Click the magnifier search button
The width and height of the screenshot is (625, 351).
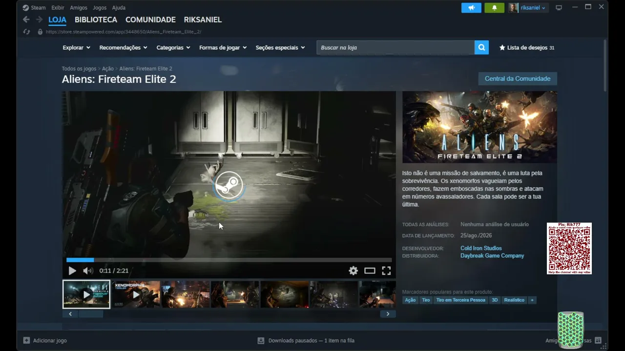481,47
